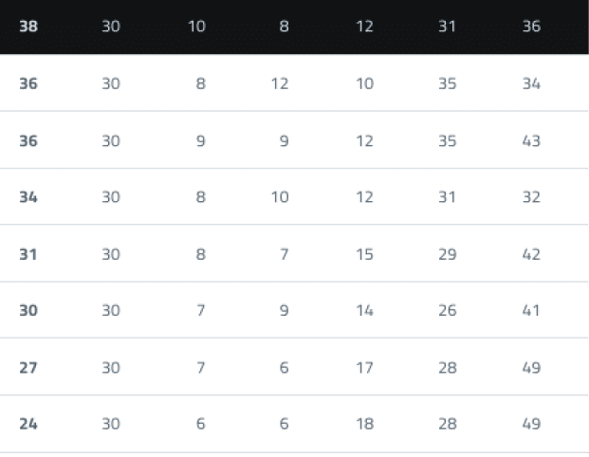This screenshot has height=457, width=589.
Task: Select the cell containing 41
Action: point(531,311)
